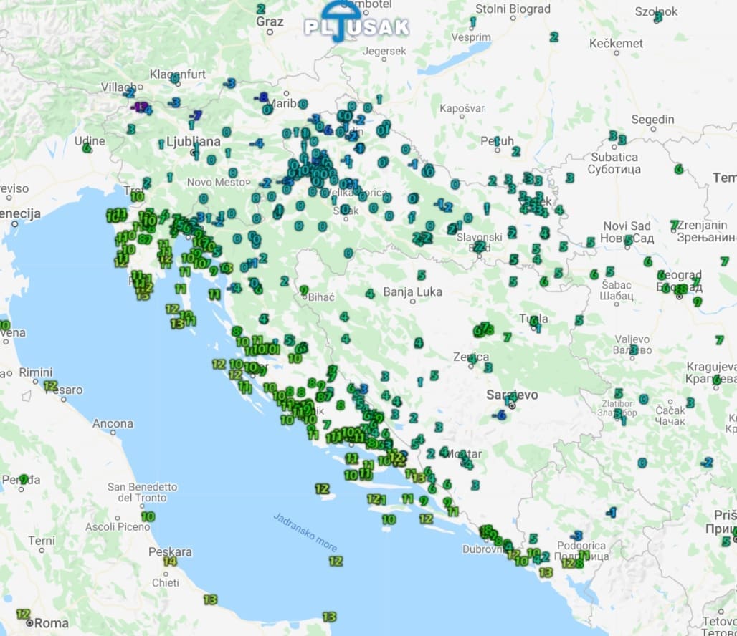Click the 9 marker at Perugia

tap(24, 479)
